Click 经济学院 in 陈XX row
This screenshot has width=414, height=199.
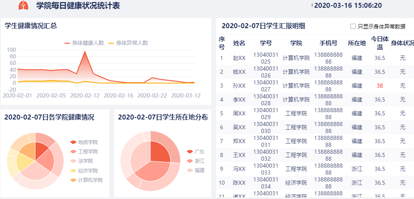pos(296,183)
